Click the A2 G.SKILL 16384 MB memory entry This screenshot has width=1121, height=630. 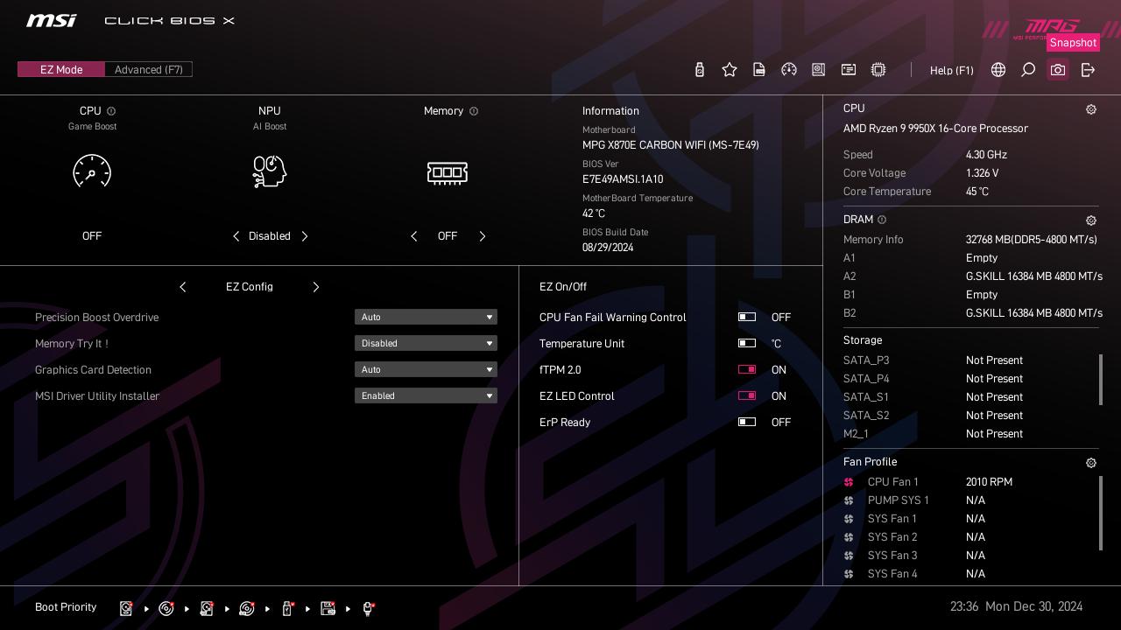pyautogui.click(x=1033, y=276)
